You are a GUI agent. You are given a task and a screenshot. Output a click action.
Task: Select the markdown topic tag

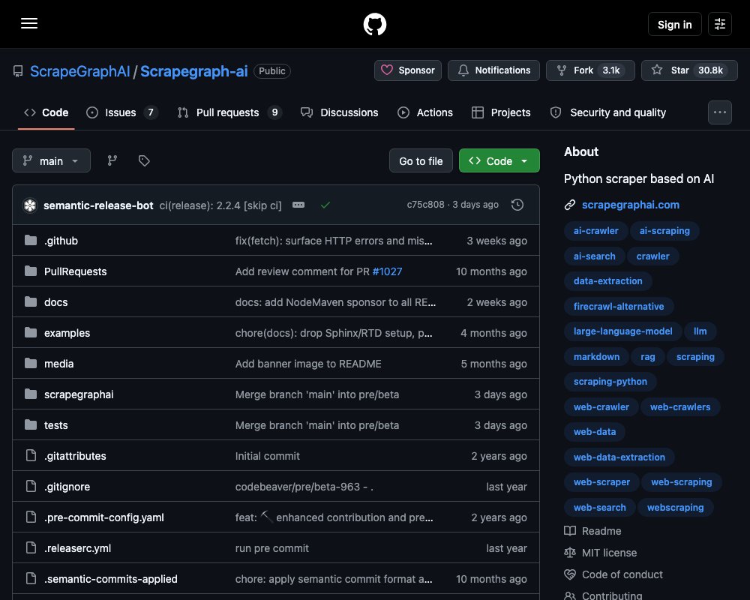click(x=596, y=356)
